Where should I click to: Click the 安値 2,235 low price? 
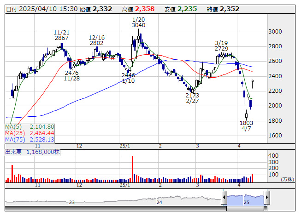click(x=181, y=9)
